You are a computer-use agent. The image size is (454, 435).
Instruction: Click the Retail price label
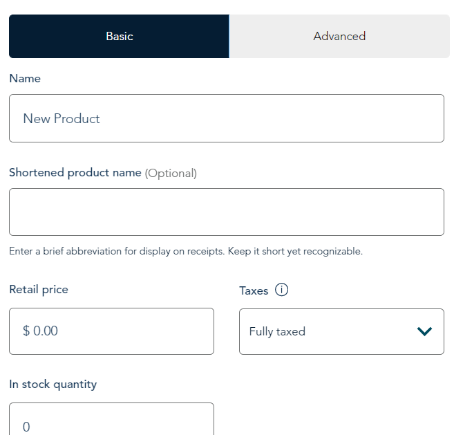(x=39, y=290)
